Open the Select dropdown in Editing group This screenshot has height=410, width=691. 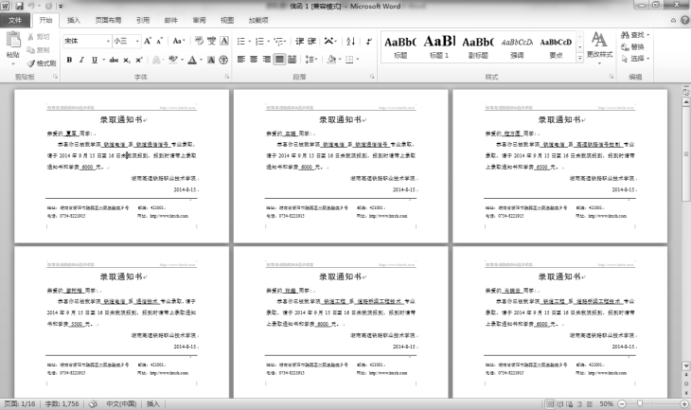tap(635, 59)
